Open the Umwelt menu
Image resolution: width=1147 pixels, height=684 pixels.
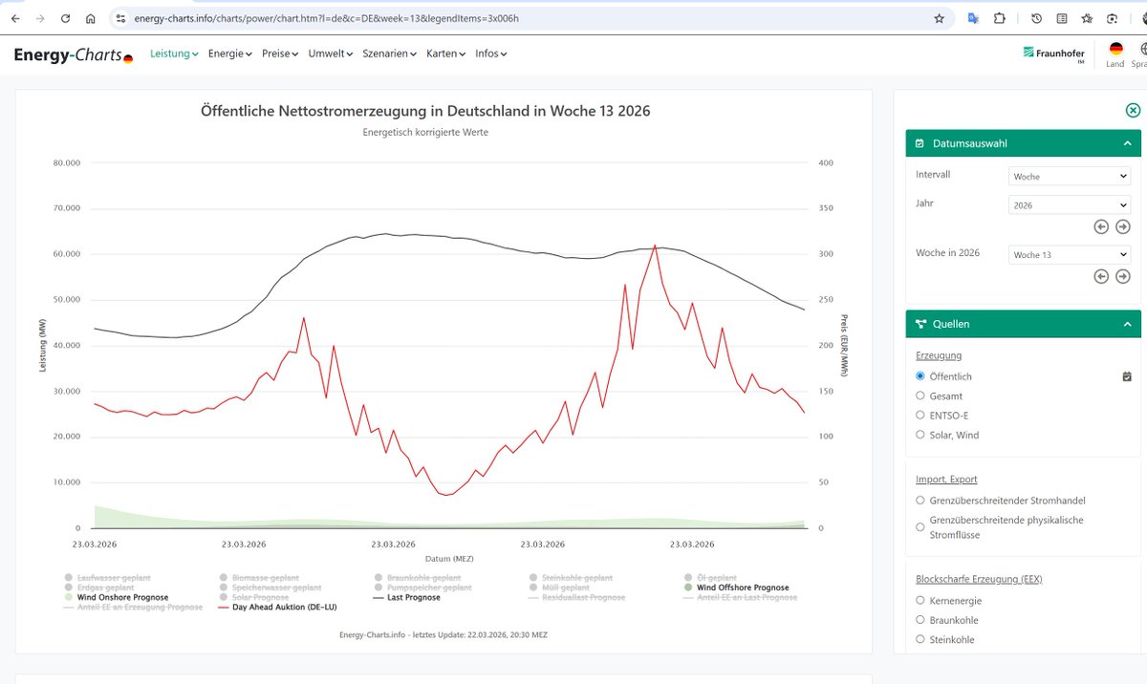pos(331,53)
